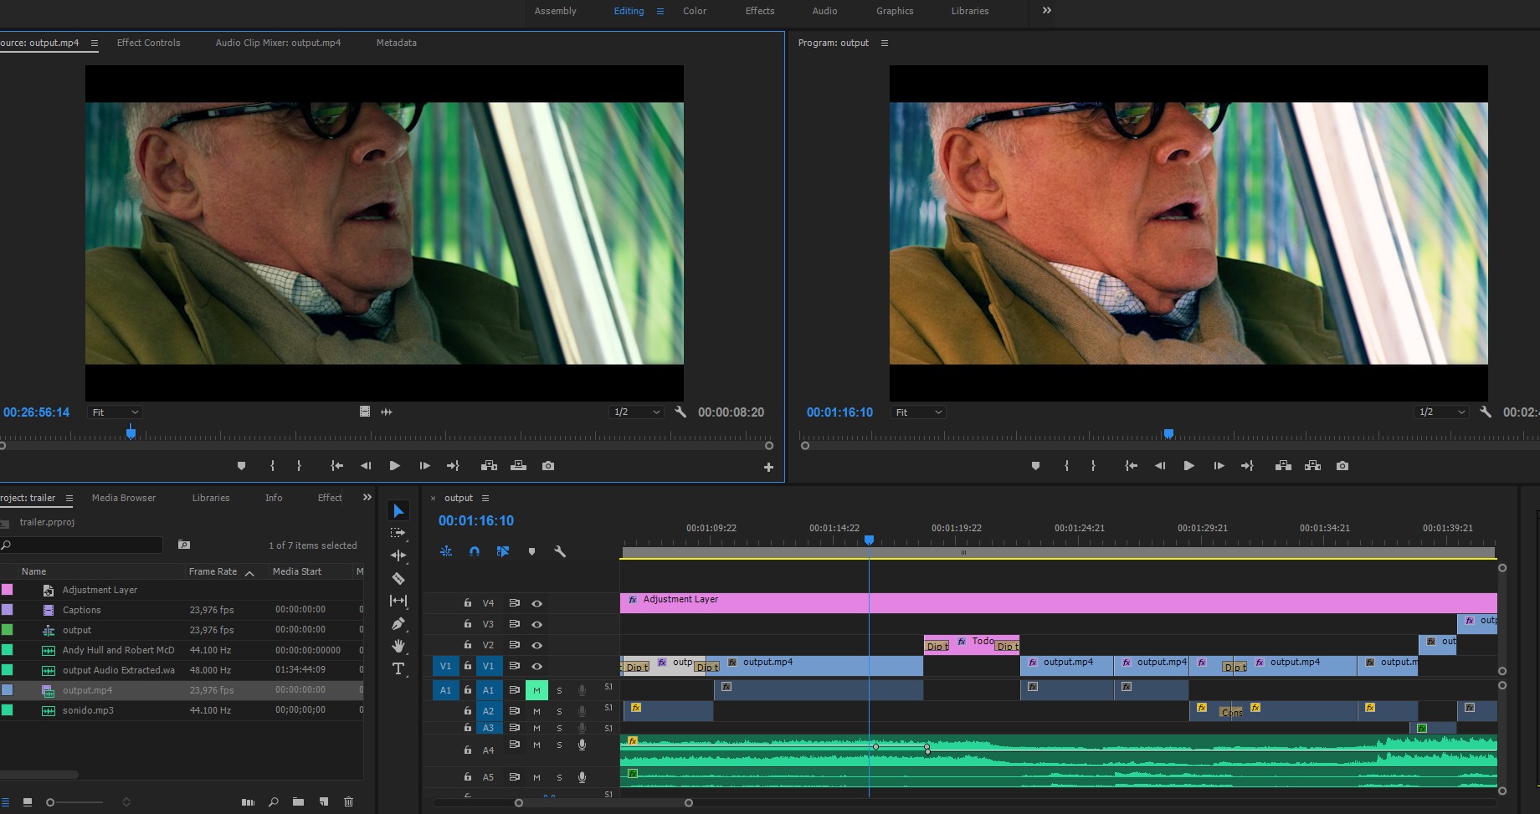Click Overwrite button in Source monitor
This screenshot has height=814, width=1540.
click(519, 466)
